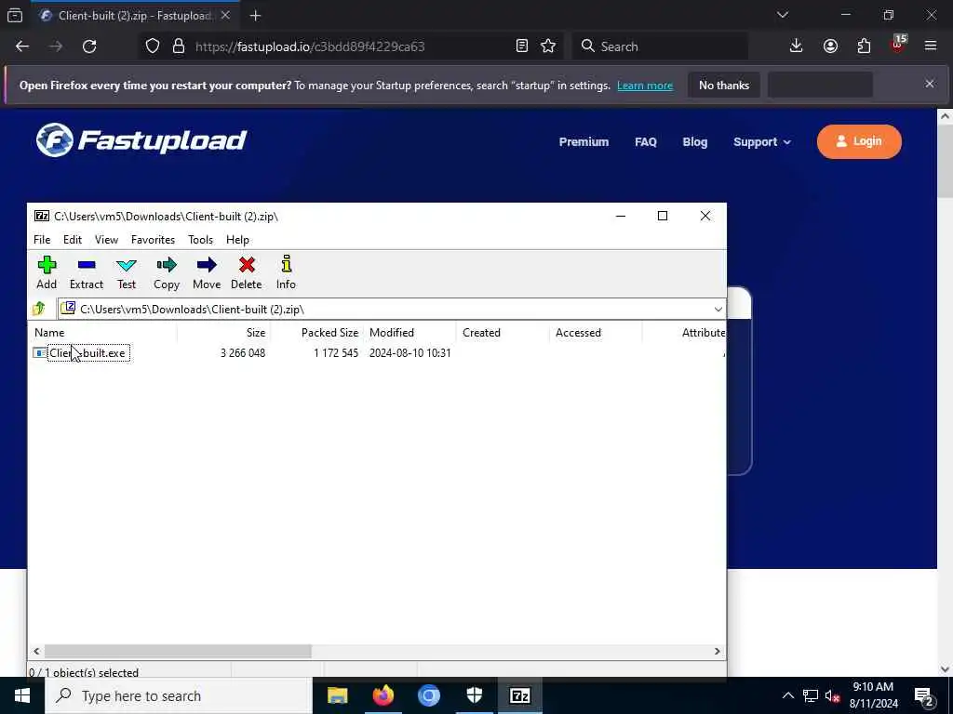Viewport: 953px width, 714px height.
Task: Click the Firefox Search box
Action: [660, 46]
